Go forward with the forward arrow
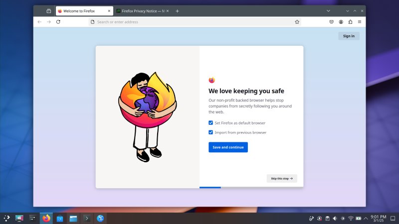The width and height of the screenshot is (399, 224). [48, 22]
